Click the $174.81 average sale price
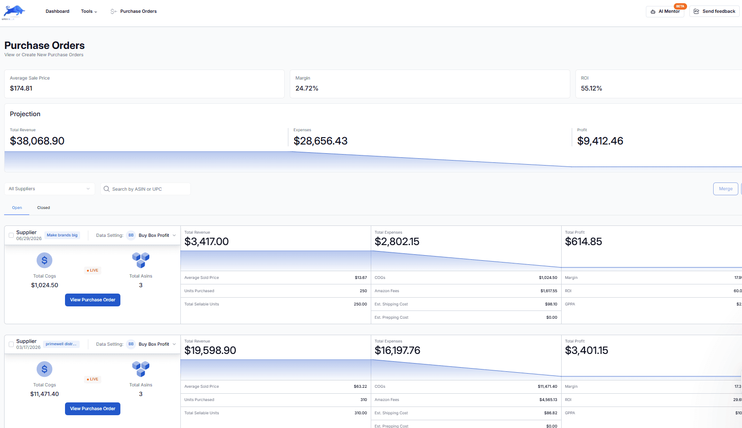 [21, 88]
